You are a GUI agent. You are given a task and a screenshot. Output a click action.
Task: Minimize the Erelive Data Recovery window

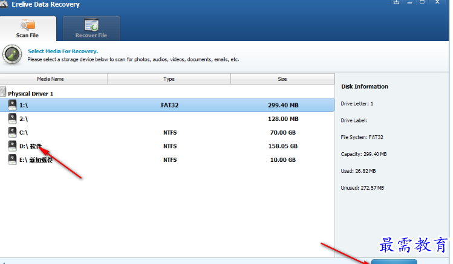[409, 2]
